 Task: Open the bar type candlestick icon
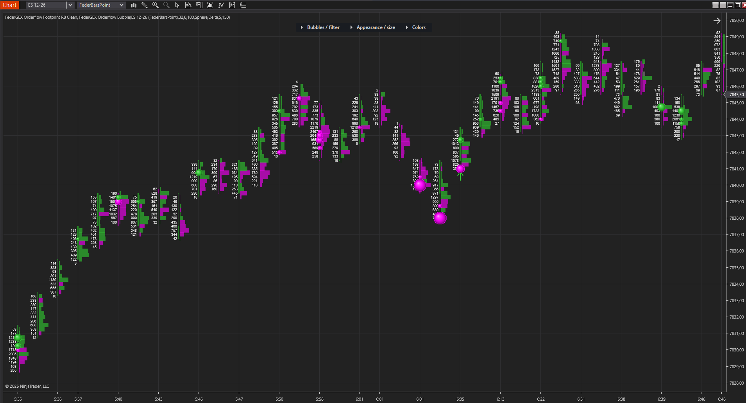(134, 5)
